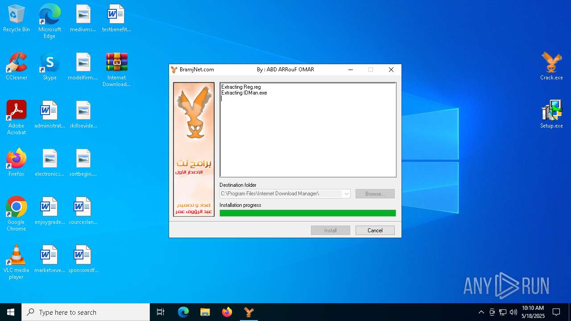Open File Explorer from the taskbar
571x321 pixels.
point(205,312)
